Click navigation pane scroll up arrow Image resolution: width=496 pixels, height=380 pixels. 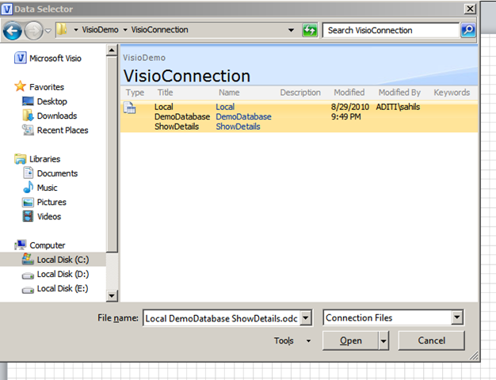[112, 51]
